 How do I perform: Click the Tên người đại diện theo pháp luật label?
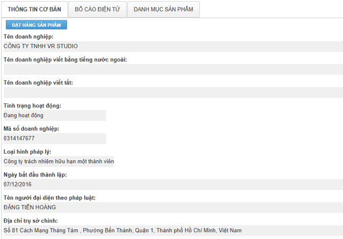49,198
